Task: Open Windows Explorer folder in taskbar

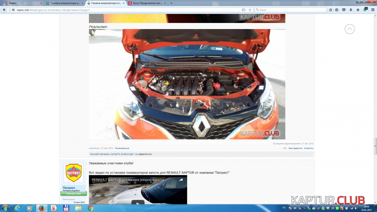Action: [x=78, y=208]
